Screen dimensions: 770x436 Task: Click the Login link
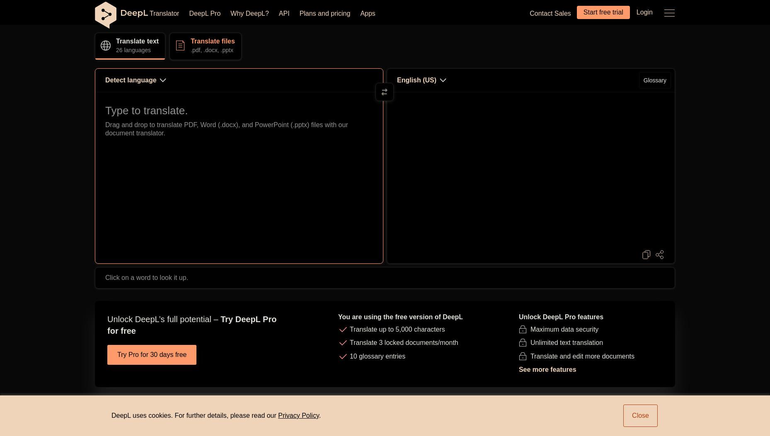[644, 12]
